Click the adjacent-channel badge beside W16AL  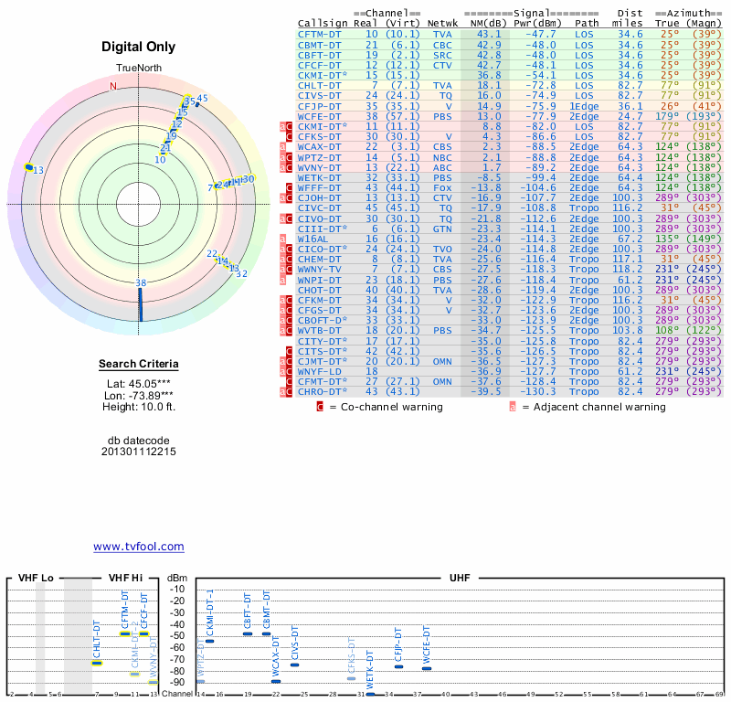[282, 239]
